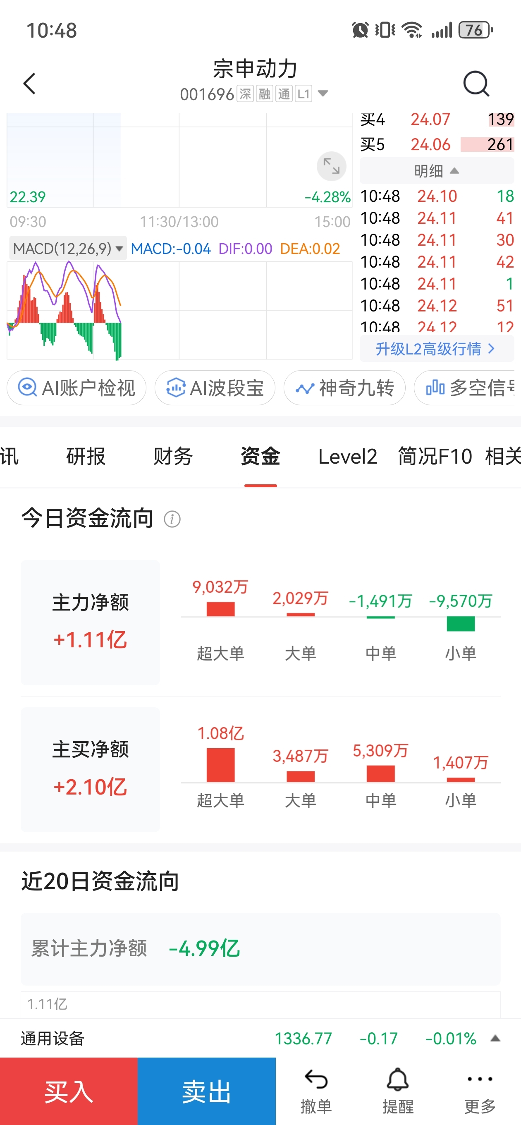Tap the 近20日资金流向 heading

point(100,881)
